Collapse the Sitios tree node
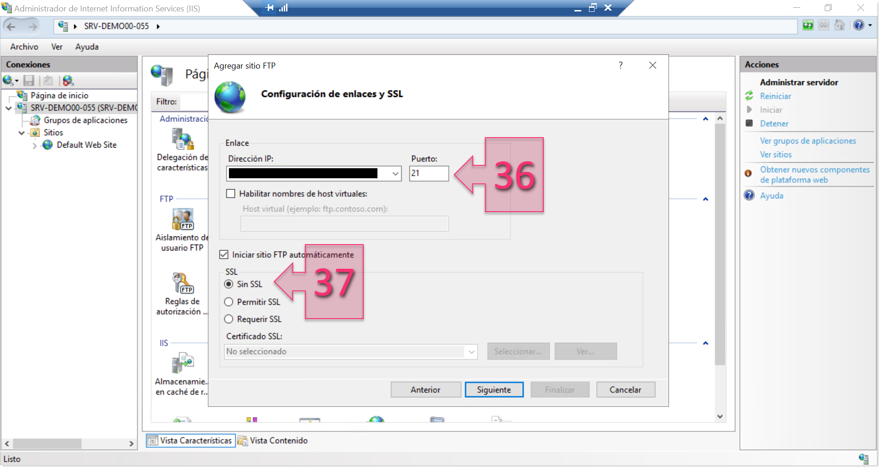Screen dimensions: 881x469 [22, 133]
